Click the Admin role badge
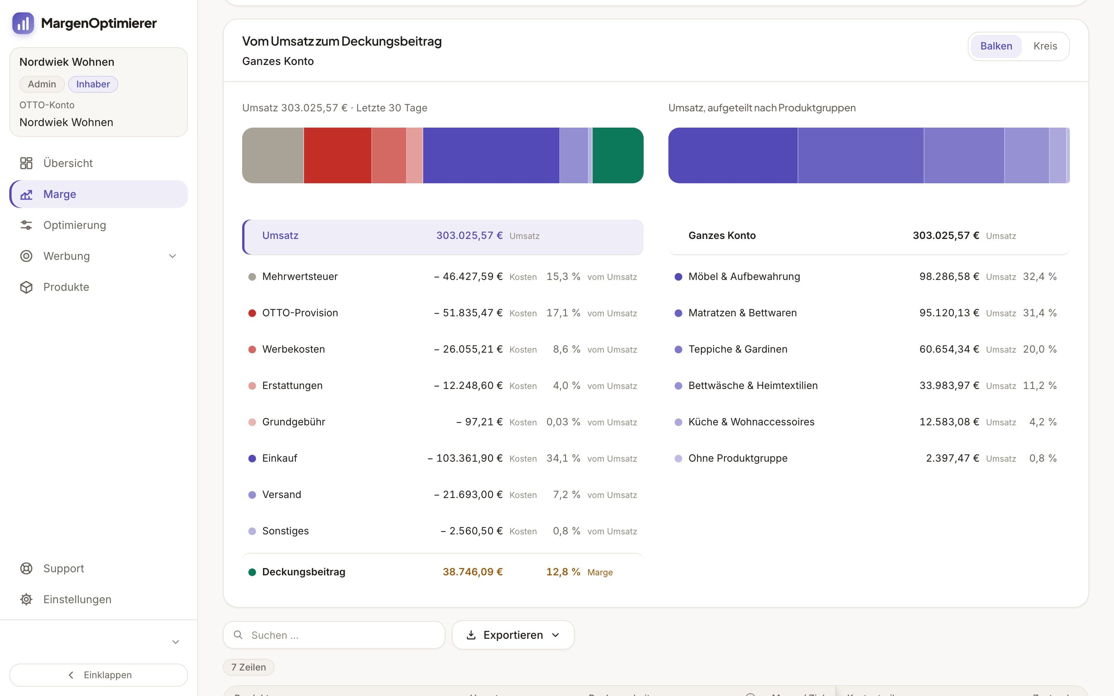Screen dimensions: 1114x696 [x=42, y=84]
